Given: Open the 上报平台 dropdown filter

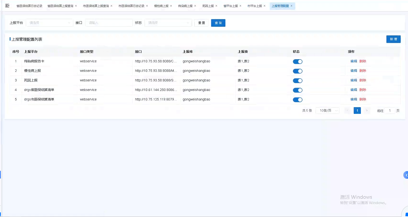Looking at the screenshot, I should click(x=49, y=23).
